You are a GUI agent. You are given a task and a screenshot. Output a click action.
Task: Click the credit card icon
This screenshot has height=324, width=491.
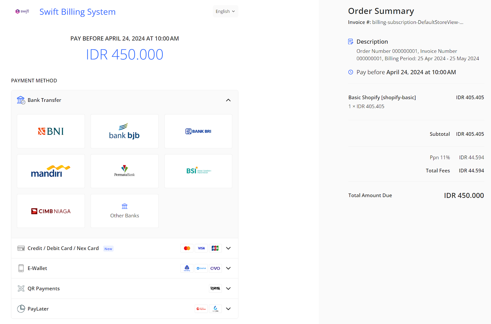[x=21, y=248]
